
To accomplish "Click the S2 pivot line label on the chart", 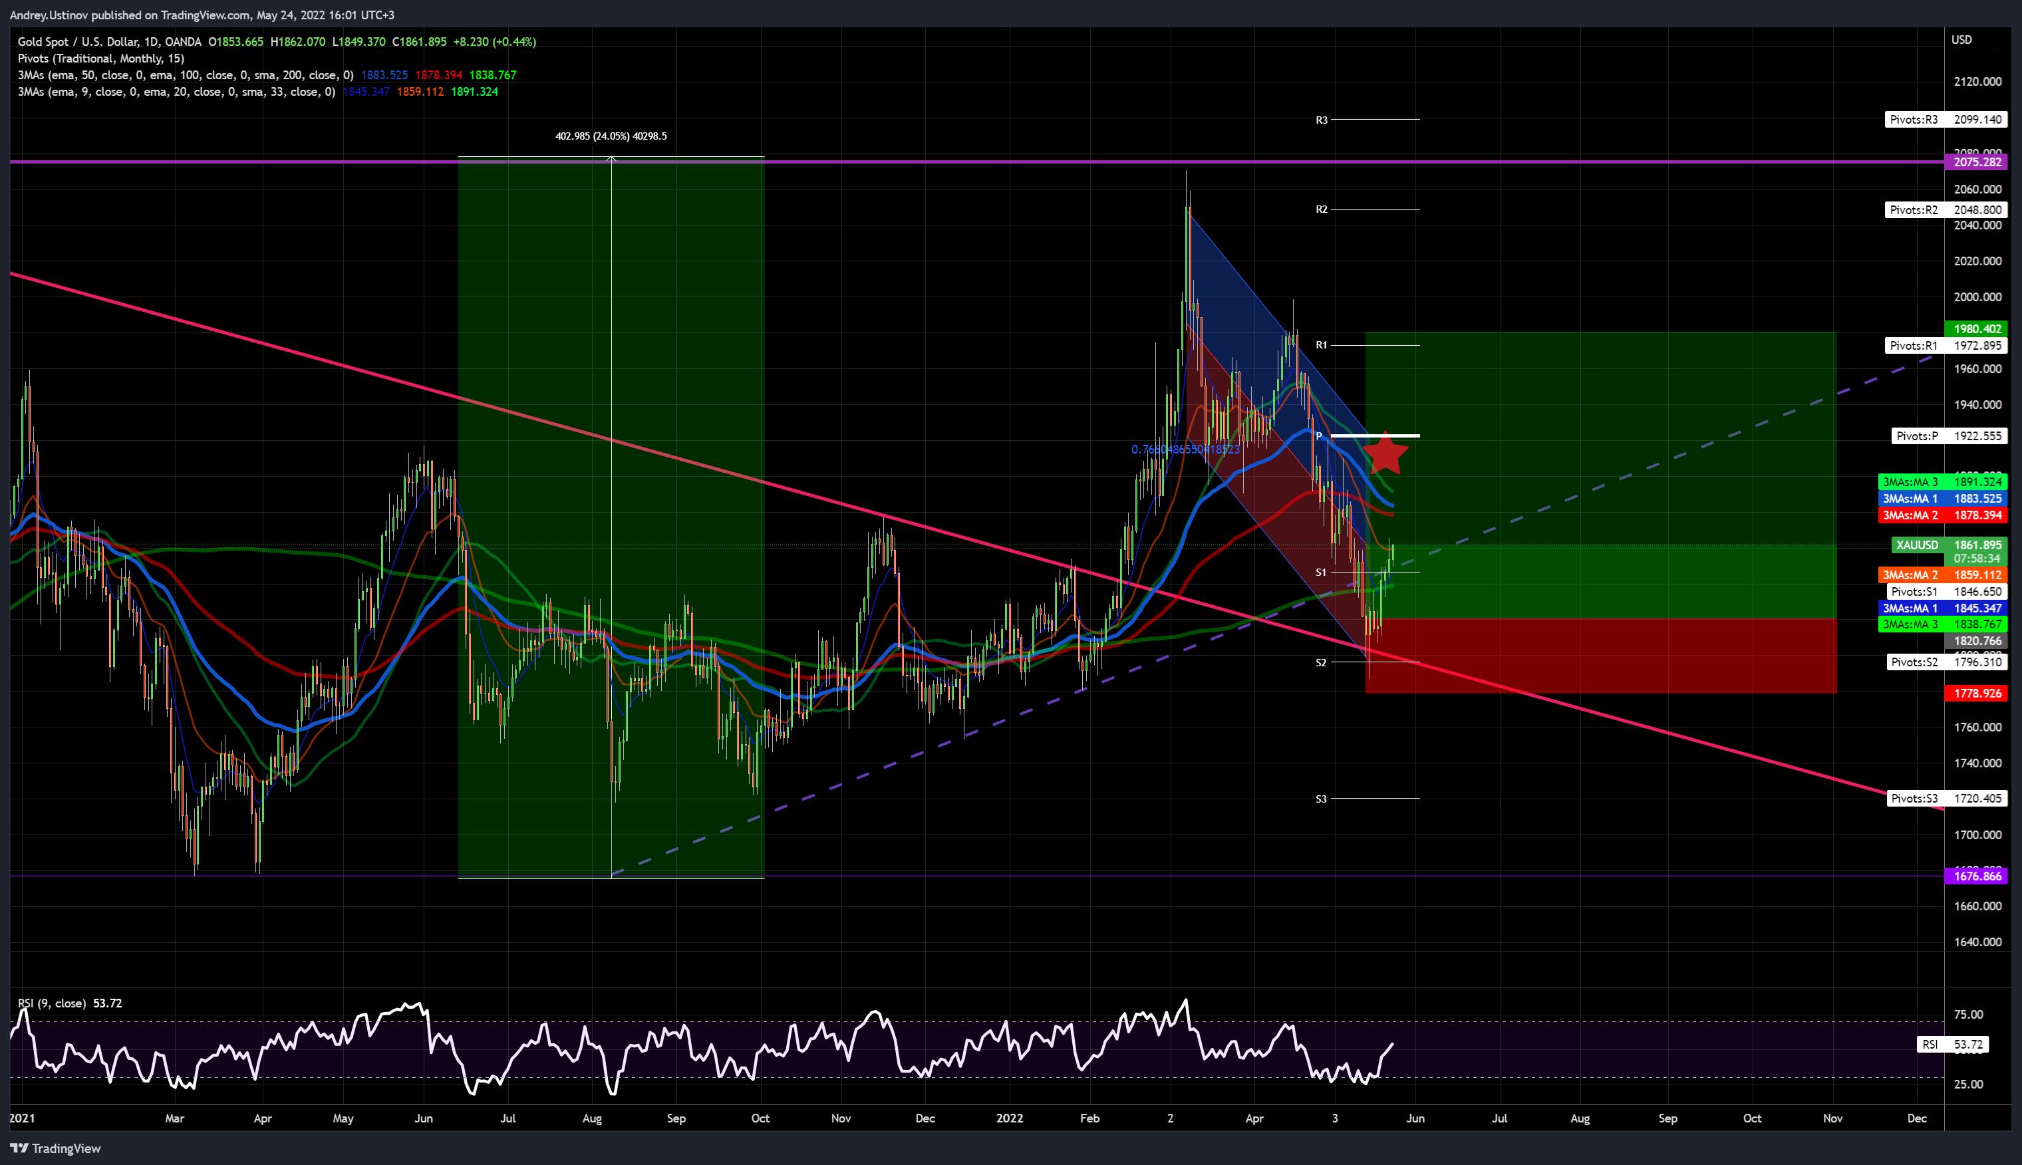I will [x=1321, y=664].
